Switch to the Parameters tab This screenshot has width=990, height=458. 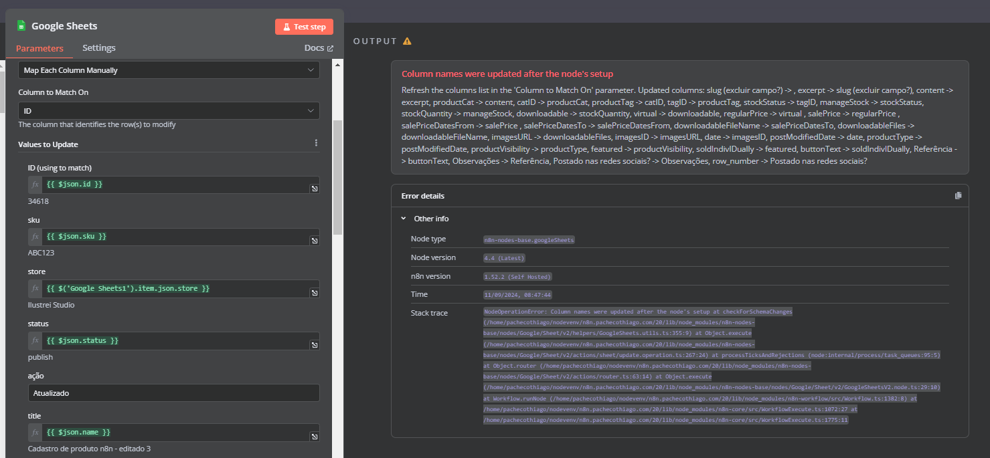point(39,49)
